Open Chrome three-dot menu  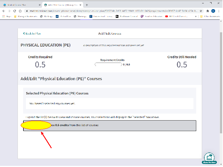219,11
